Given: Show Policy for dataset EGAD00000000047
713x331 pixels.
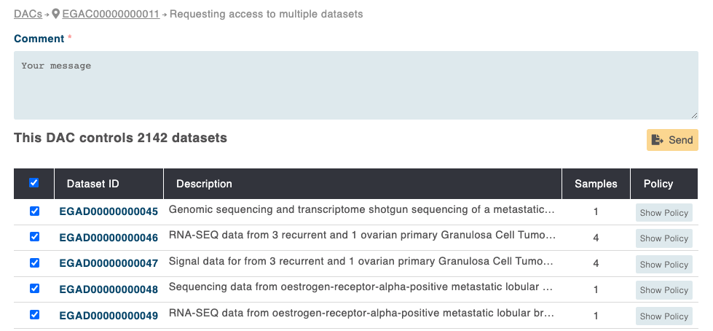Looking at the screenshot, I should pyautogui.click(x=663, y=265).
